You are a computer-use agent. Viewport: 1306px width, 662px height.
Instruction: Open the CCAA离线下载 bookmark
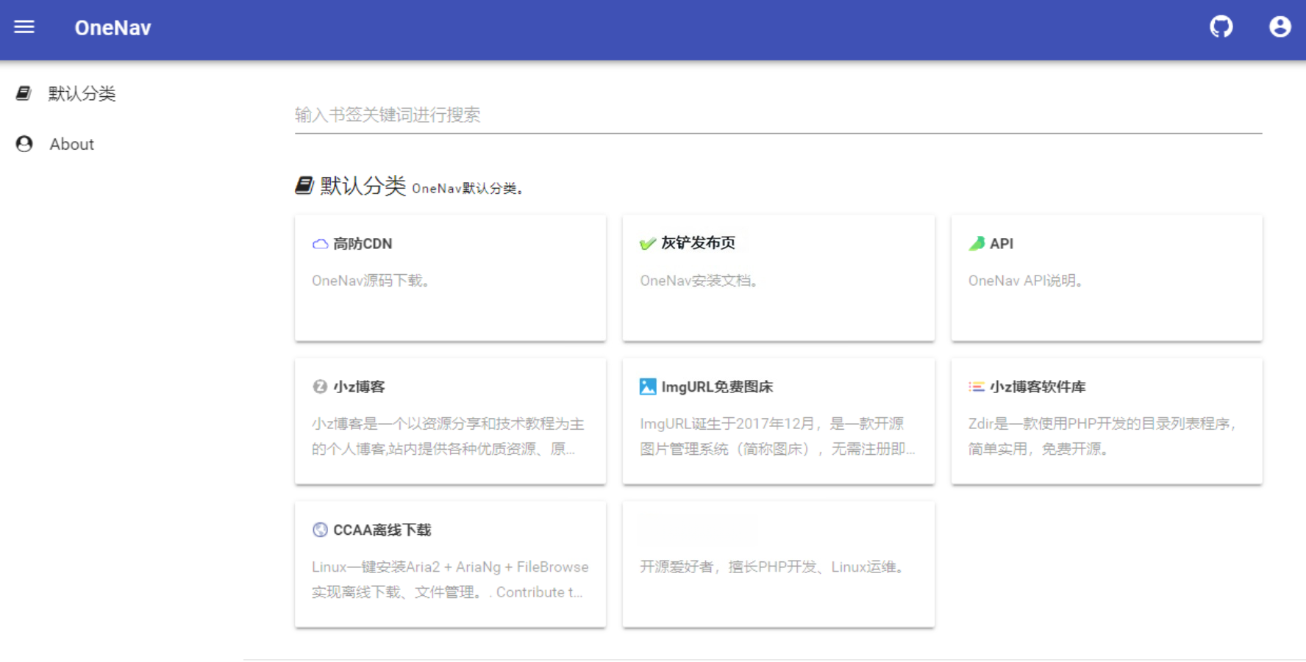click(x=382, y=530)
